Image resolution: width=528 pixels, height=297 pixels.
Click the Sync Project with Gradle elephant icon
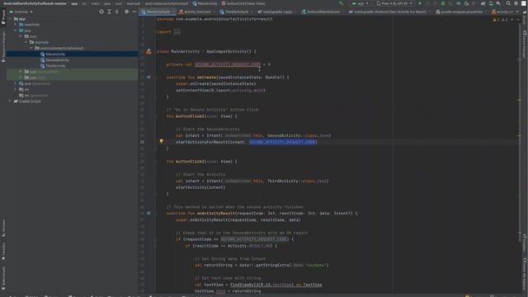click(483, 3)
